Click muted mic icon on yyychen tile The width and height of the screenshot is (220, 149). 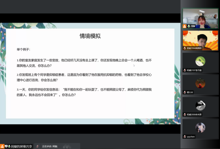click(185, 137)
